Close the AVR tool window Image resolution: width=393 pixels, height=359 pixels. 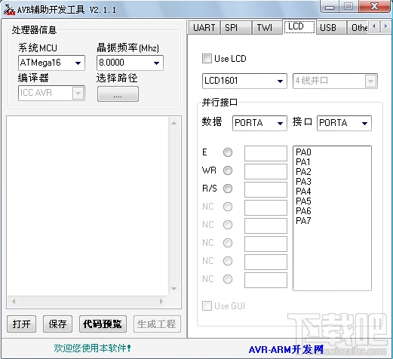(375, 6)
